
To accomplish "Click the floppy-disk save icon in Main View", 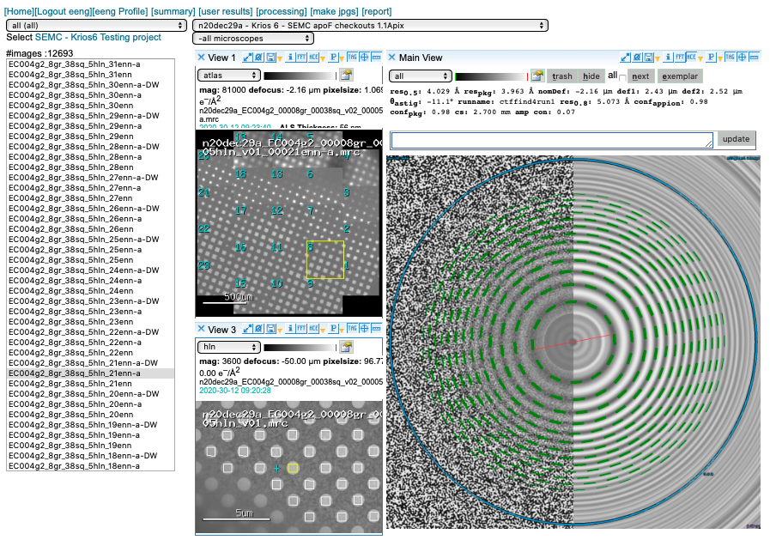I will [648, 58].
